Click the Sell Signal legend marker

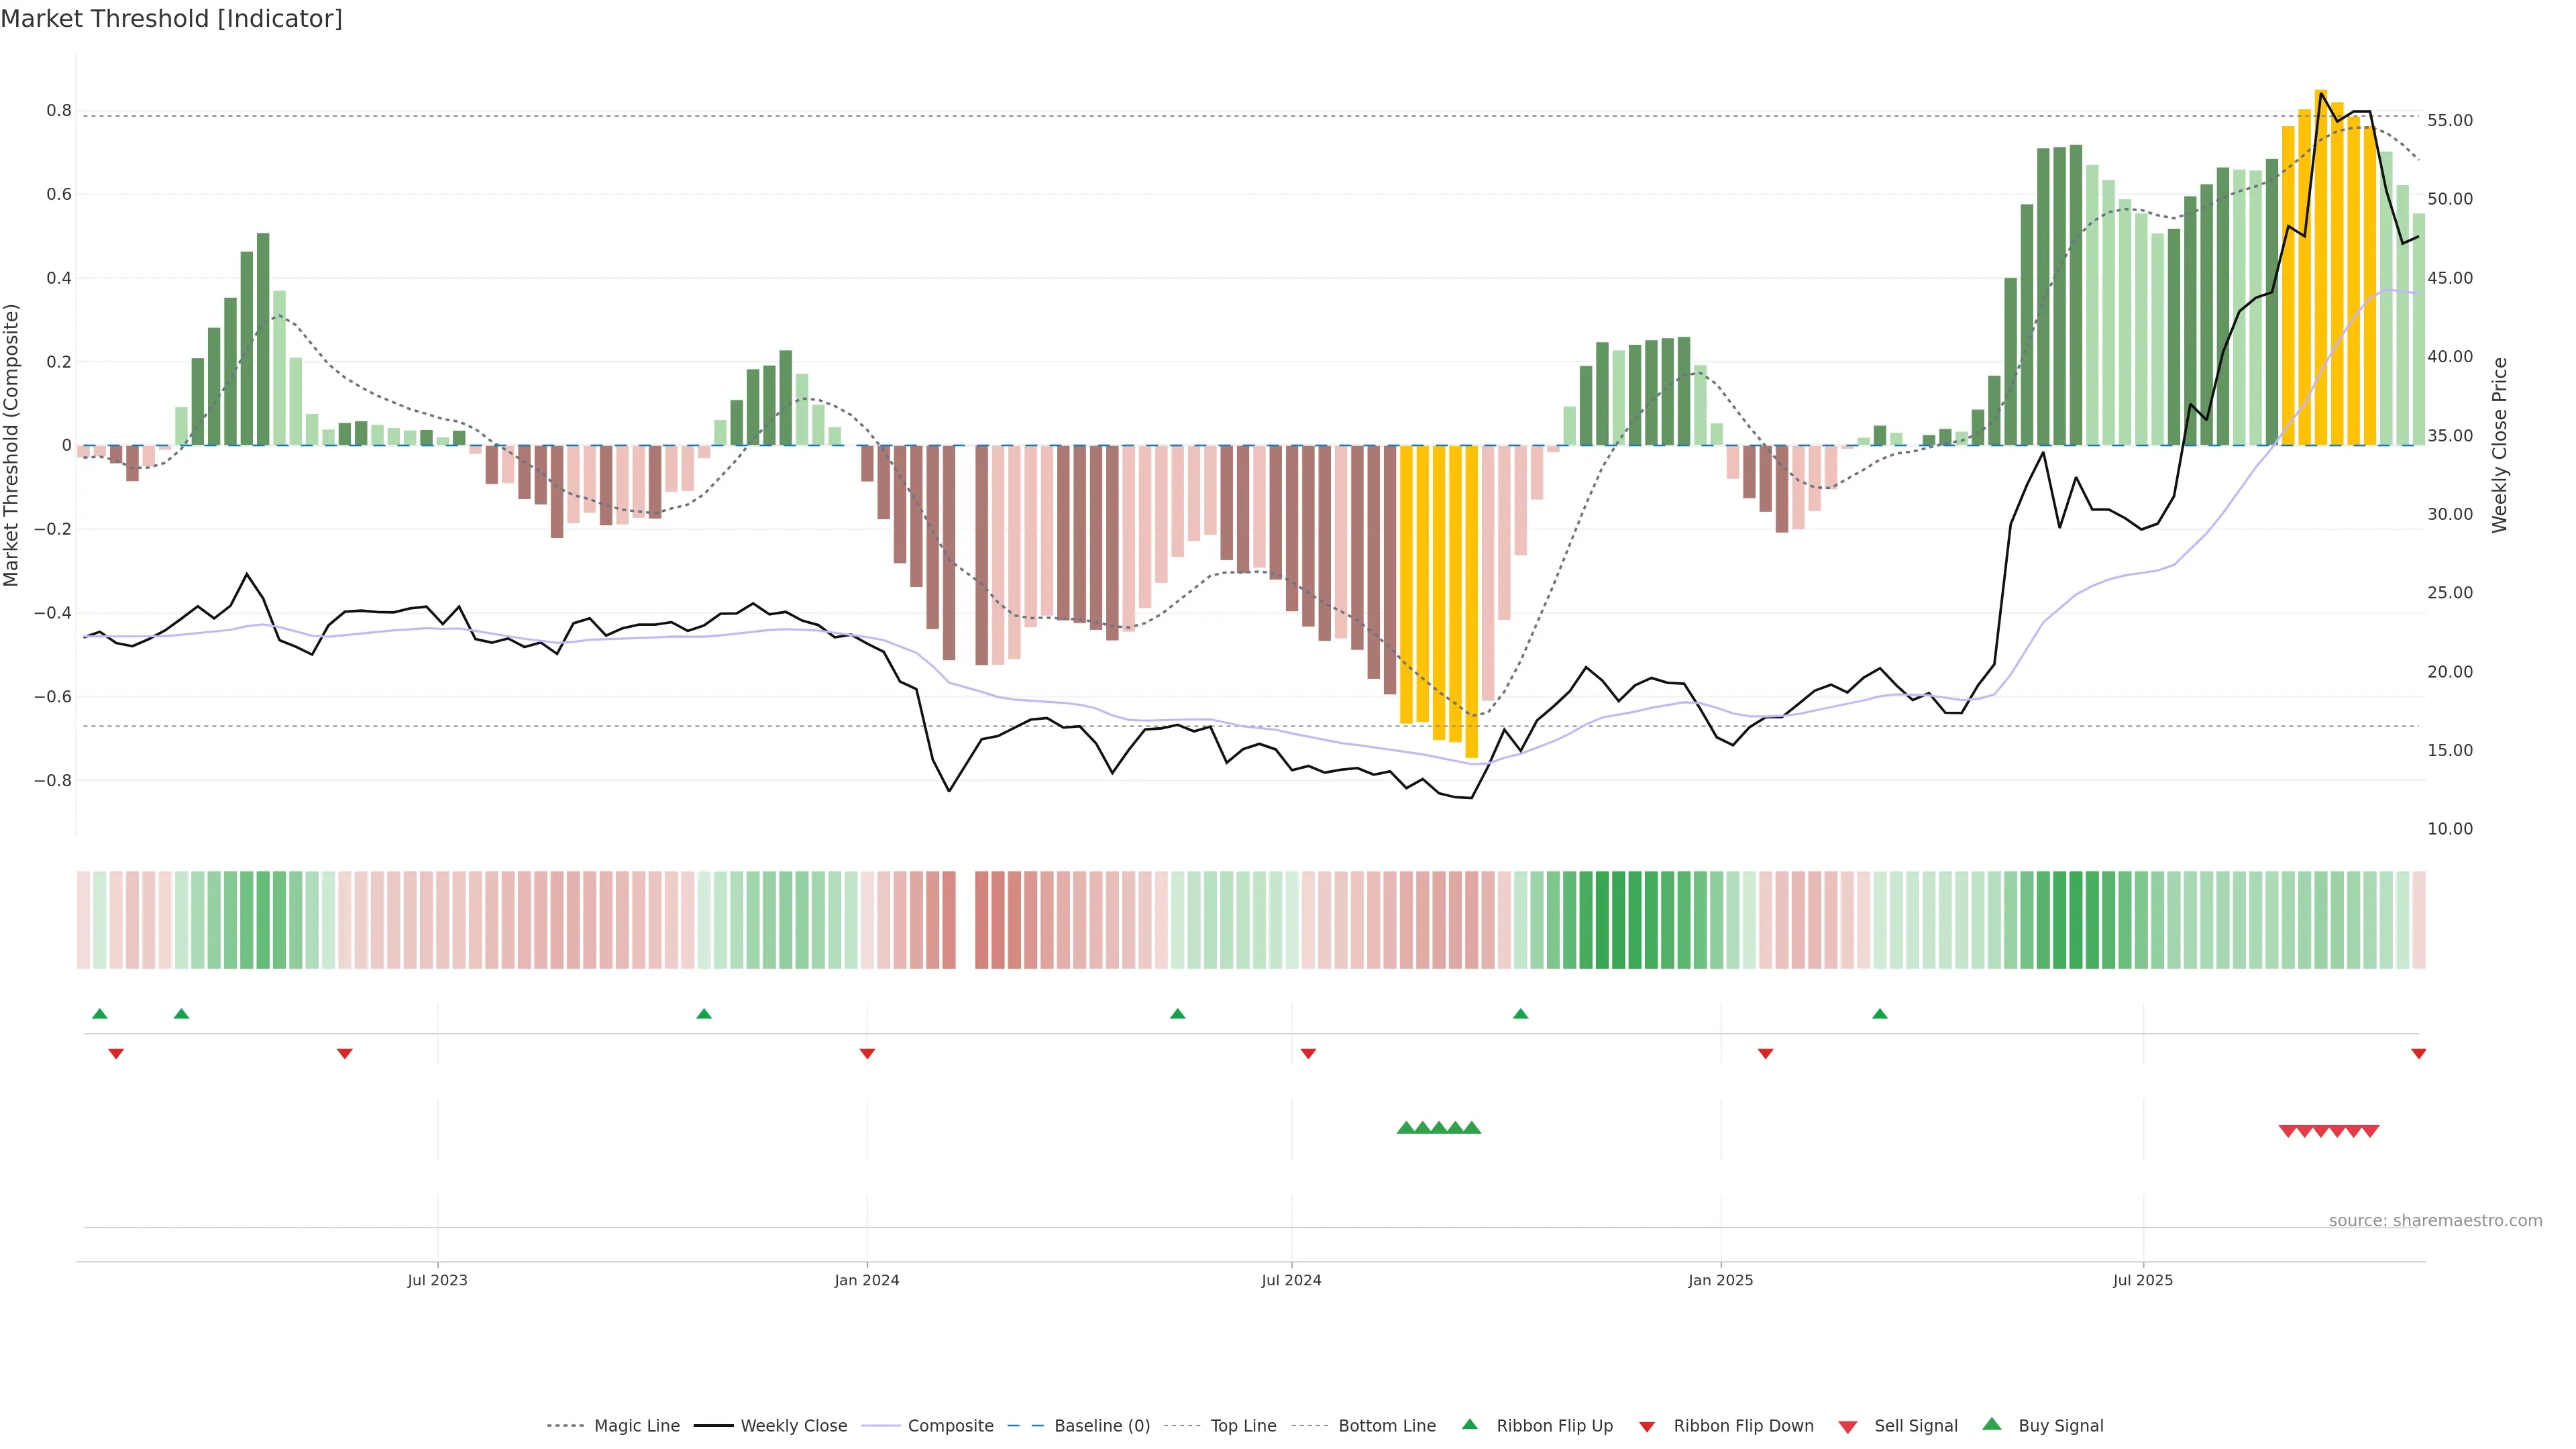(x=1847, y=1426)
